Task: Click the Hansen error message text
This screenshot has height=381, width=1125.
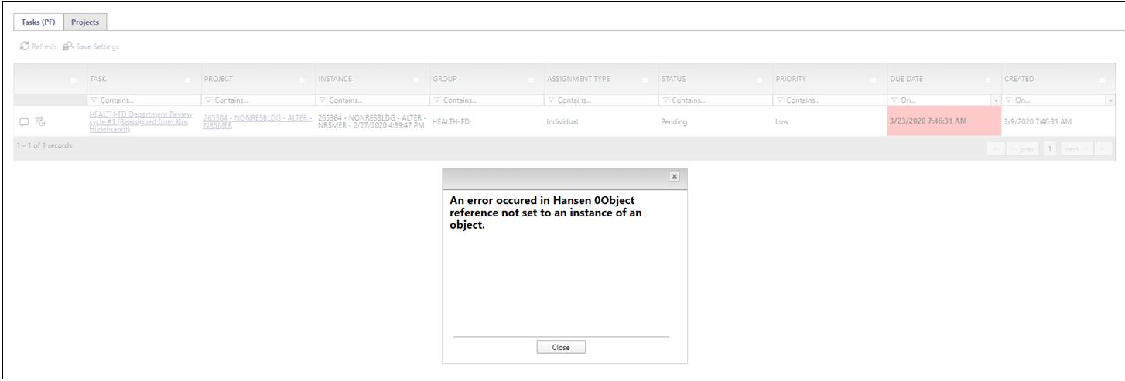Action: click(x=548, y=213)
